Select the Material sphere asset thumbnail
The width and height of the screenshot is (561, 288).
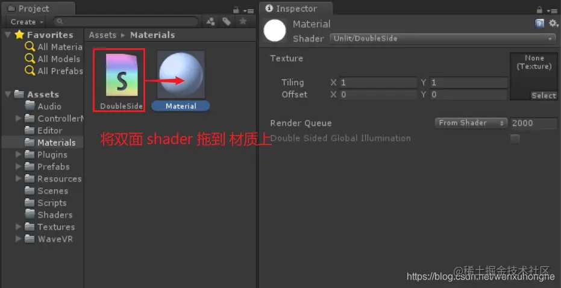coord(181,75)
